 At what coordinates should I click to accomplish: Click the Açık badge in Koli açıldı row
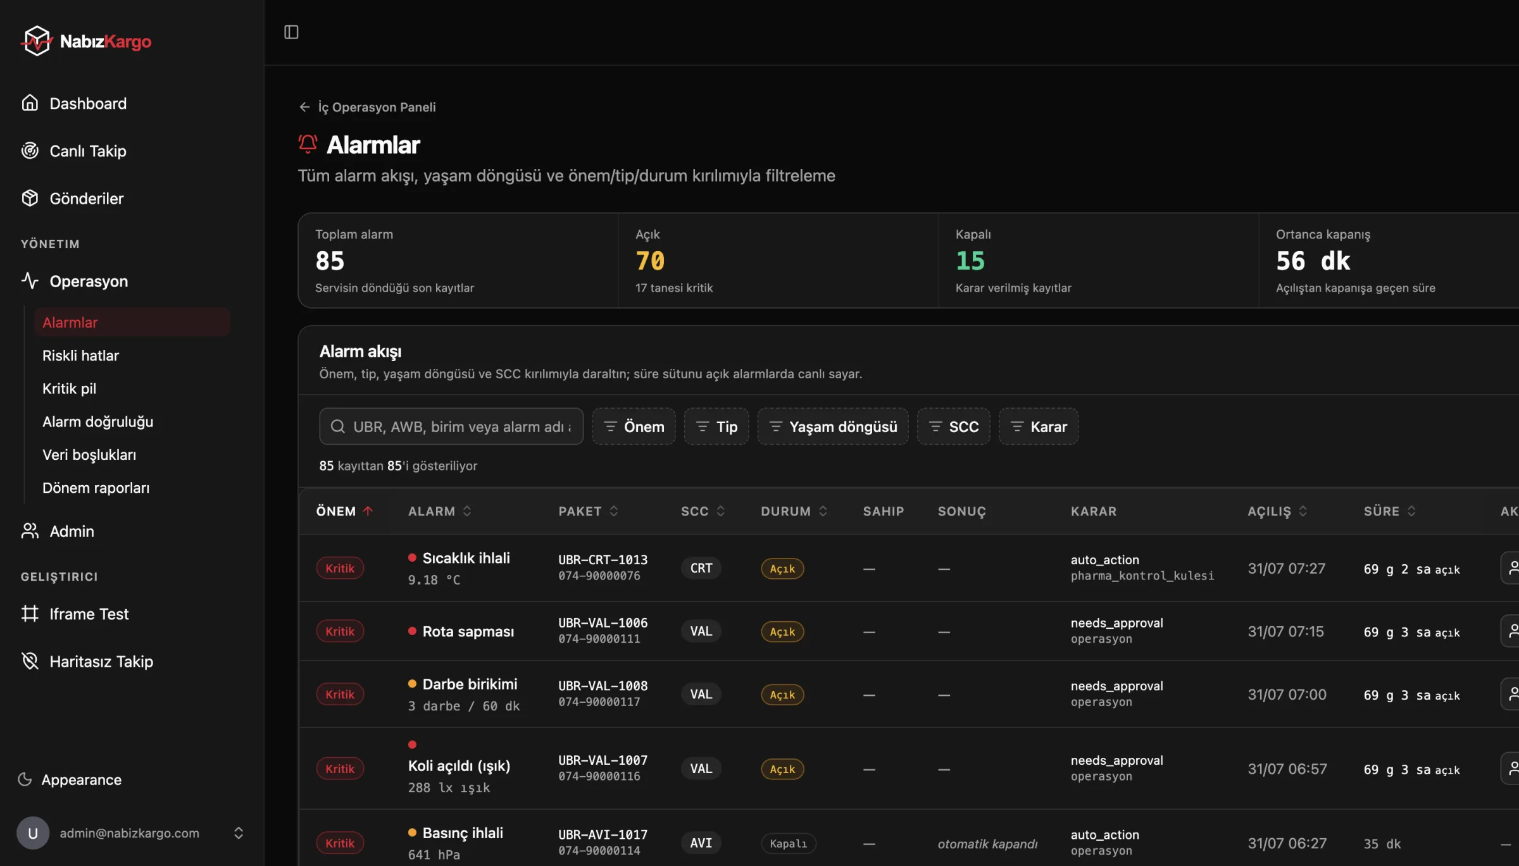782,769
